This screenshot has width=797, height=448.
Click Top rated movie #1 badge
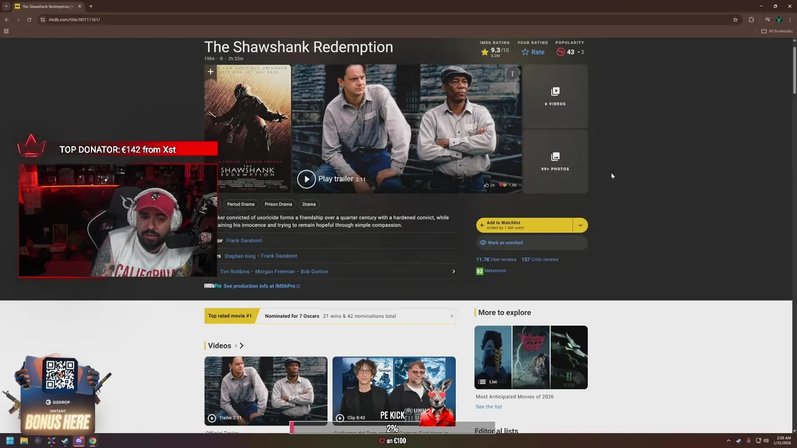pos(230,316)
